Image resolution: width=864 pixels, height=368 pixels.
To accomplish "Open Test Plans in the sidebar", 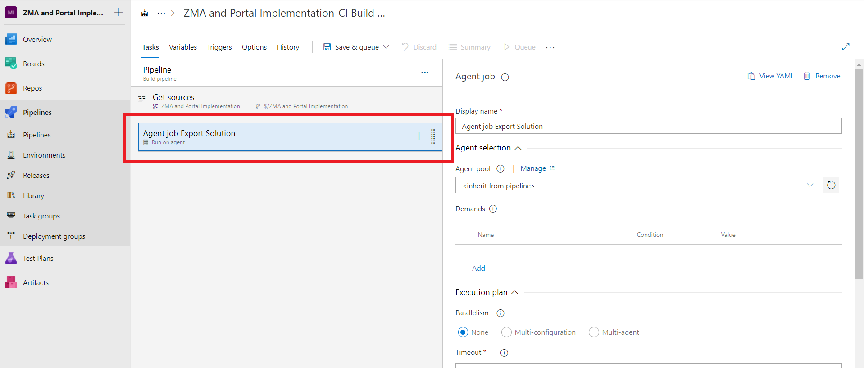I will [x=38, y=259].
